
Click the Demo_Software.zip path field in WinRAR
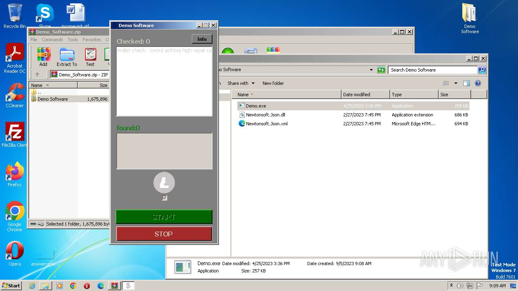(x=80, y=74)
